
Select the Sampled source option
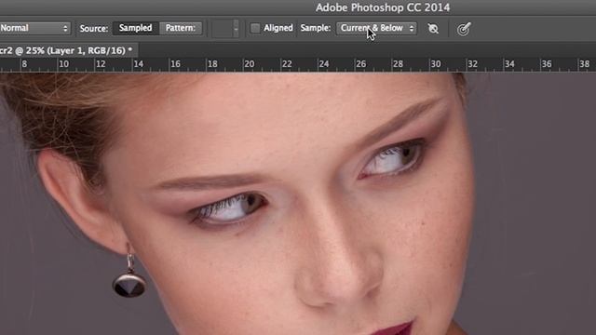click(135, 28)
